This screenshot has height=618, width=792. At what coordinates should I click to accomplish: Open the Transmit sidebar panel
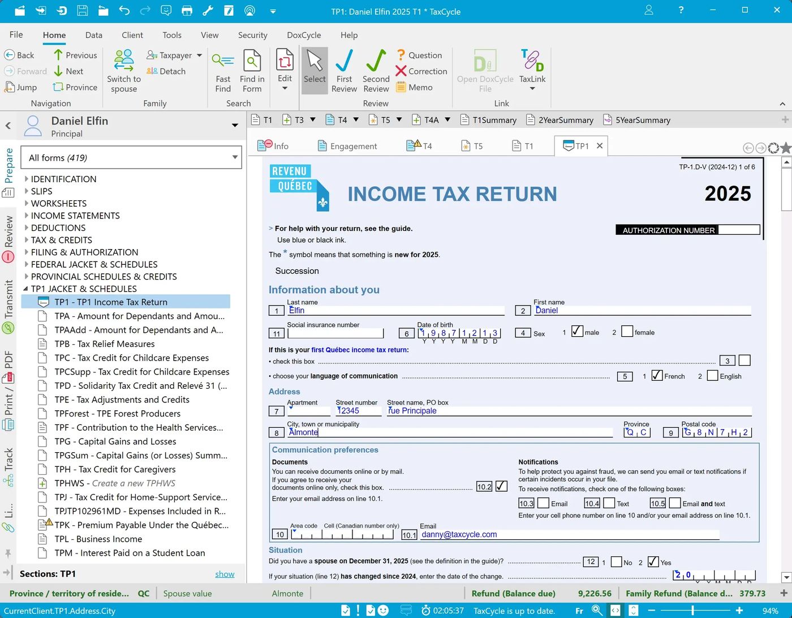coord(8,306)
